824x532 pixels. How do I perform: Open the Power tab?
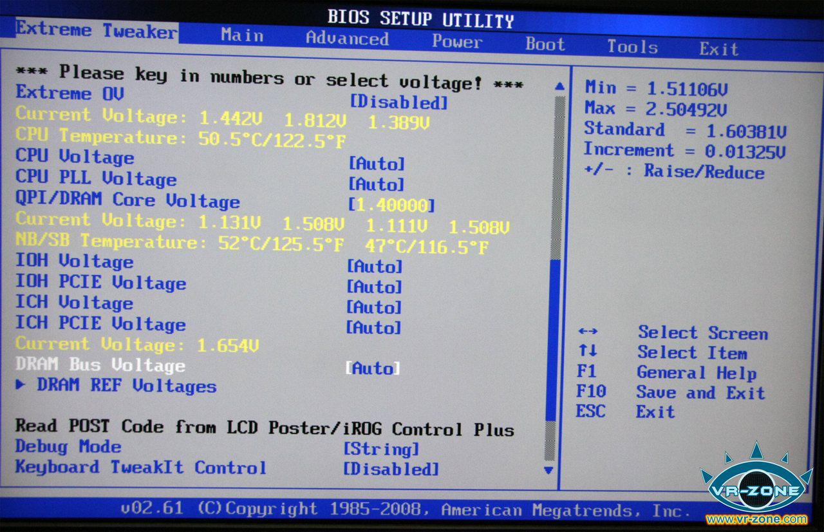457,41
